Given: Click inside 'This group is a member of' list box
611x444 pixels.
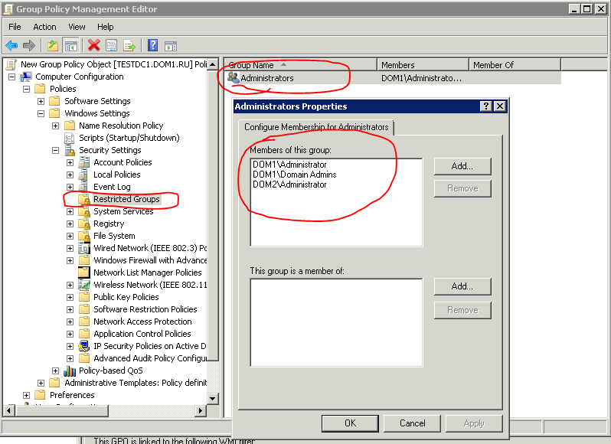Looking at the screenshot, I should (x=336, y=322).
